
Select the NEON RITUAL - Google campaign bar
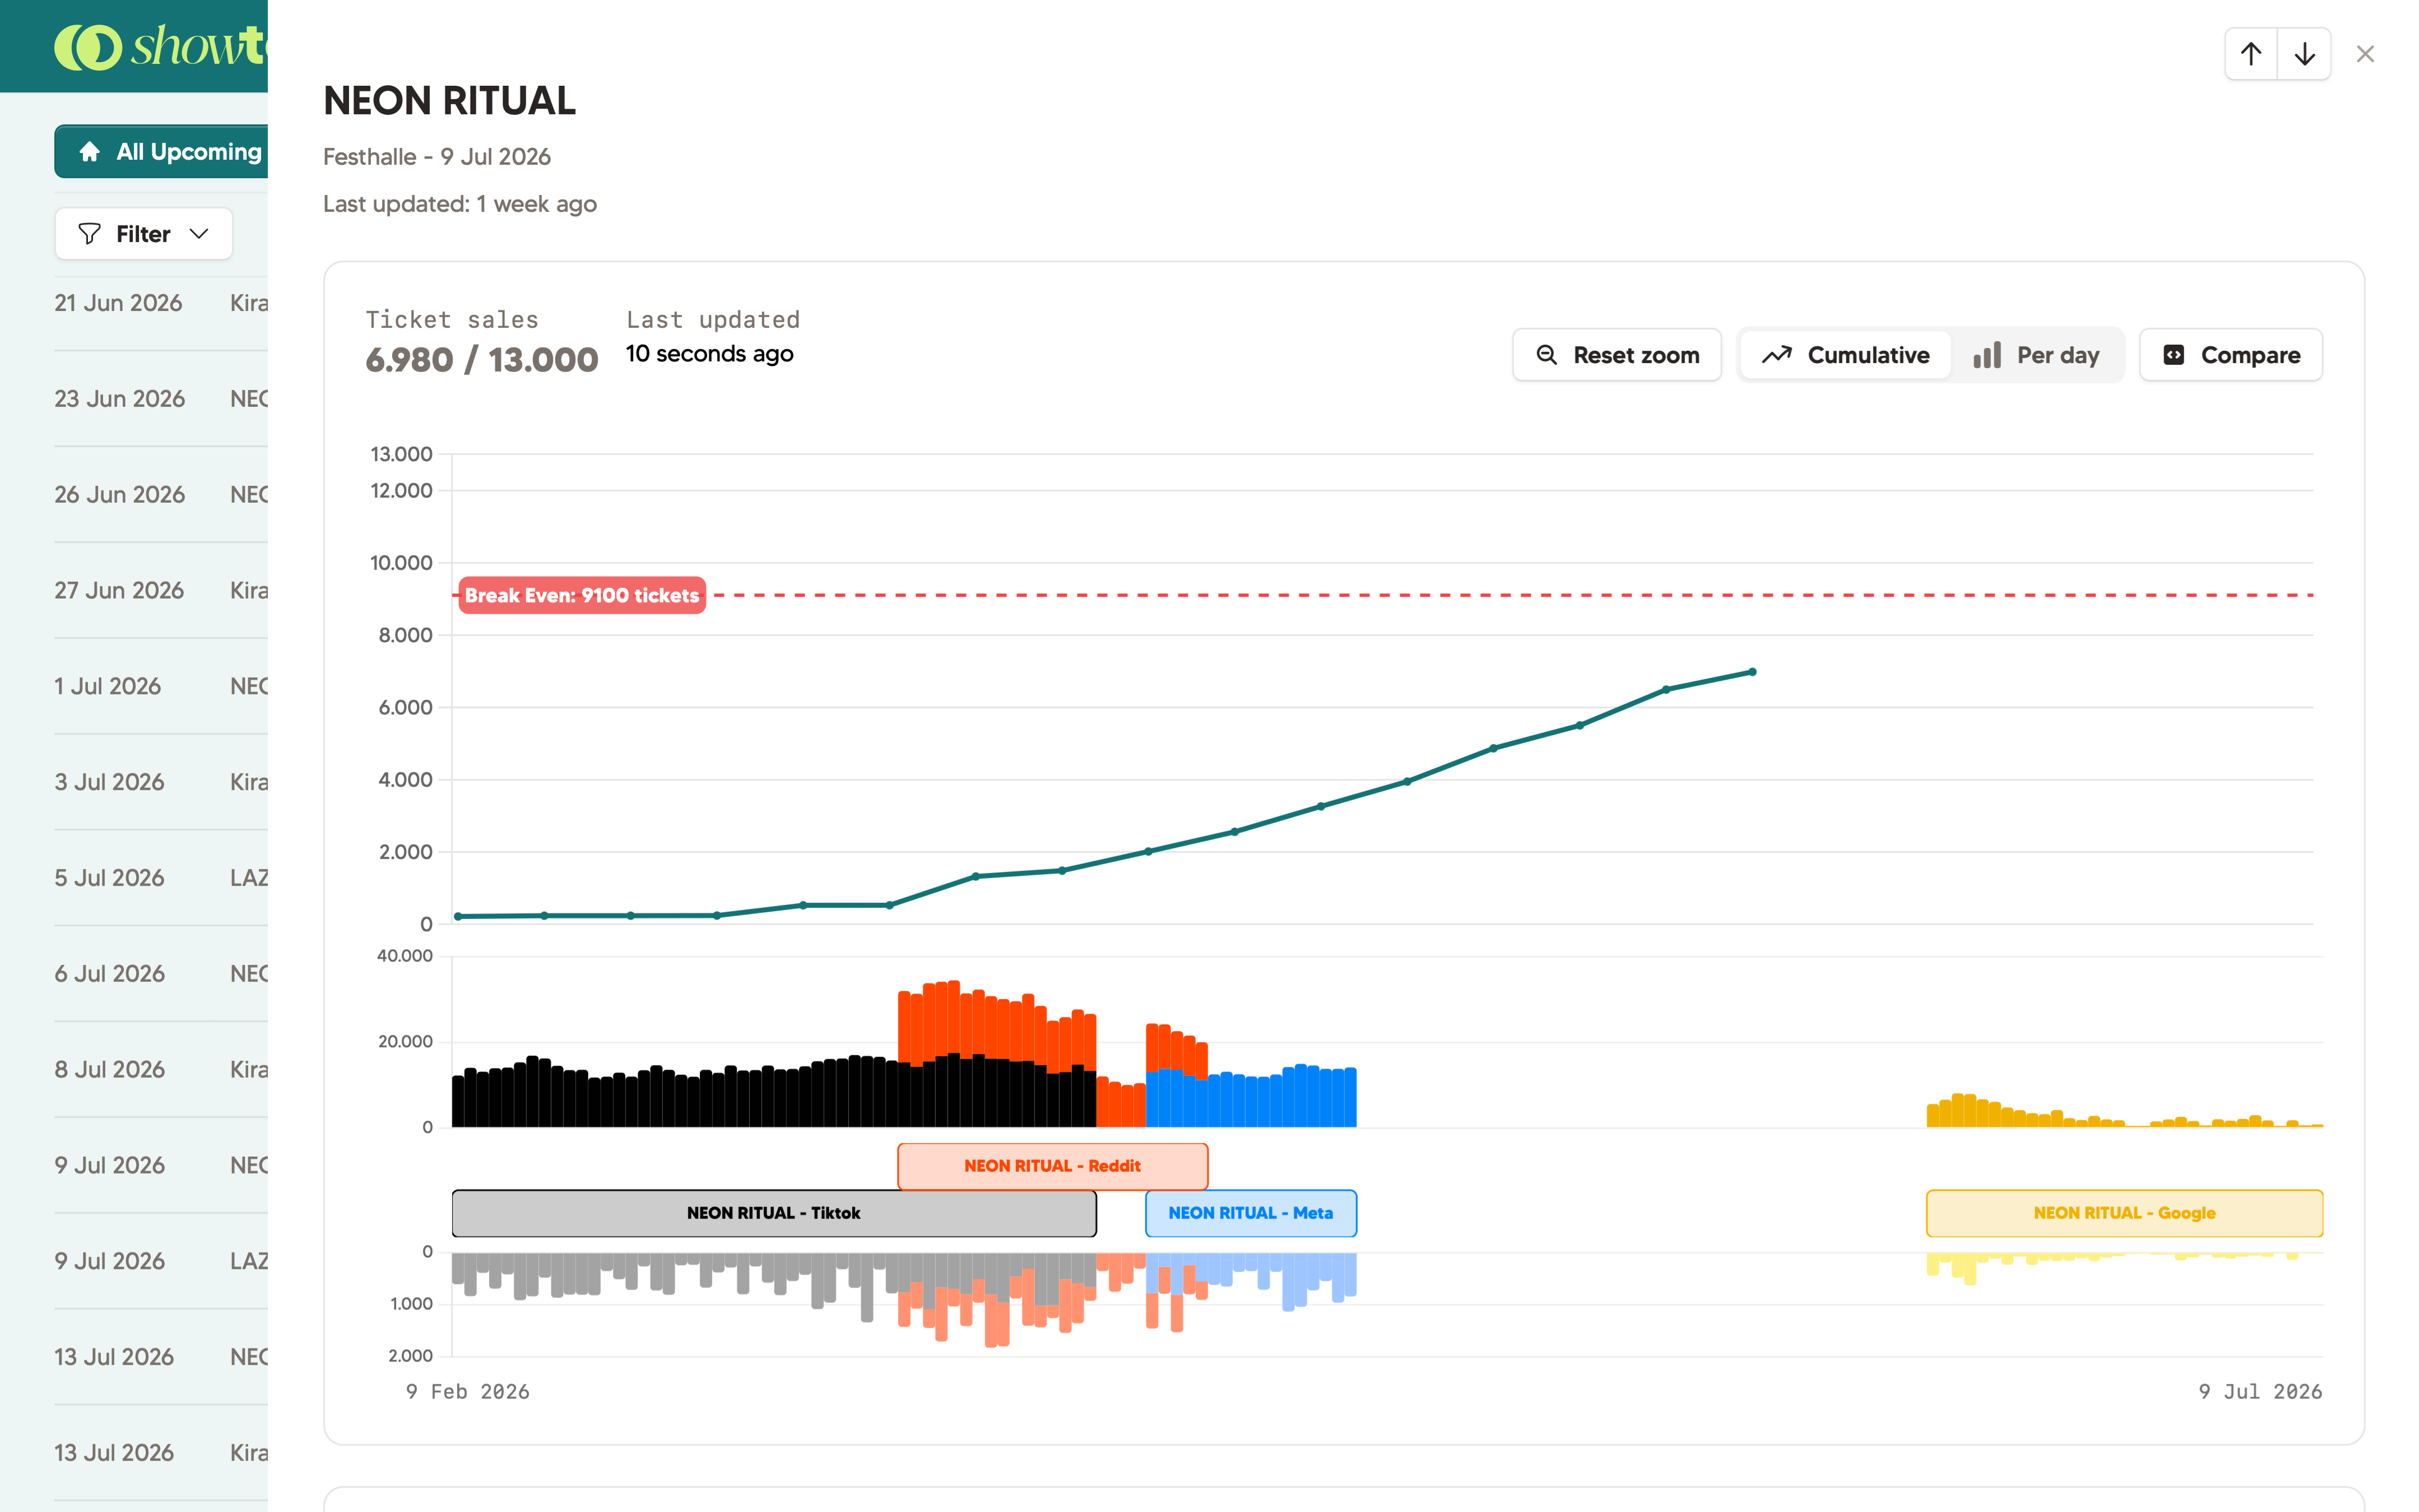point(2124,1213)
